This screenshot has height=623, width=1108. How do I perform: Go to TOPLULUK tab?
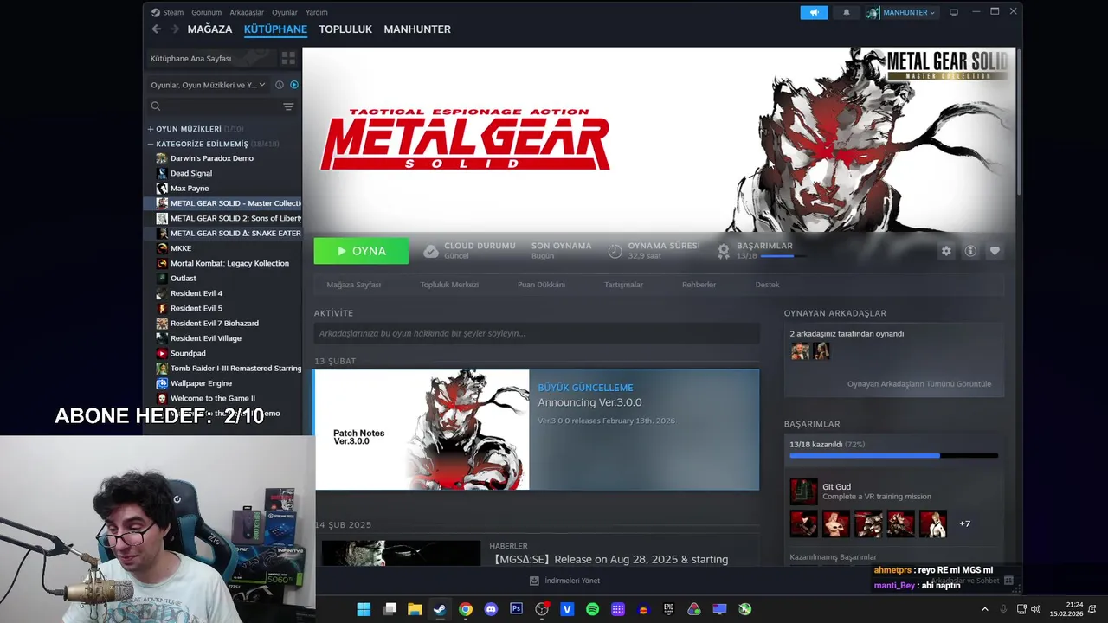coord(345,29)
